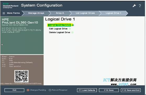Click the Logical Drive 1 page heading
This screenshot has height=95, width=146.
[x=60, y=19]
